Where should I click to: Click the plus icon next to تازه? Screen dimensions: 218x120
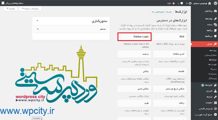(x=174, y=3)
